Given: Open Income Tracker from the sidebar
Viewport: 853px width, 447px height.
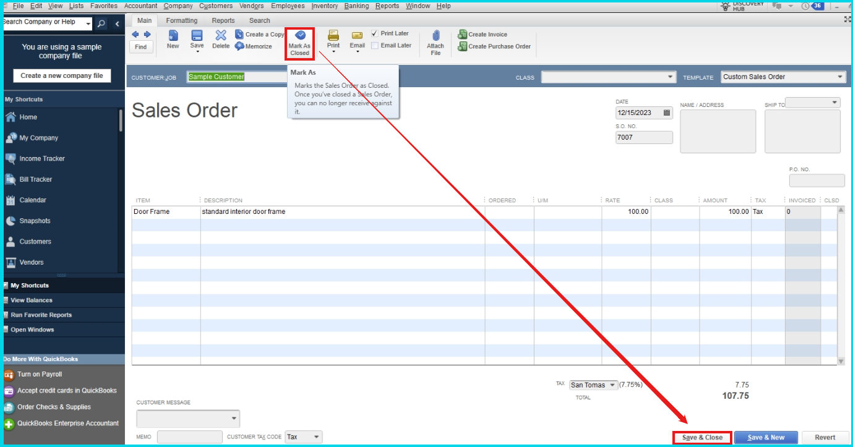Looking at the screenshot, I should click(x=41, y=159).
